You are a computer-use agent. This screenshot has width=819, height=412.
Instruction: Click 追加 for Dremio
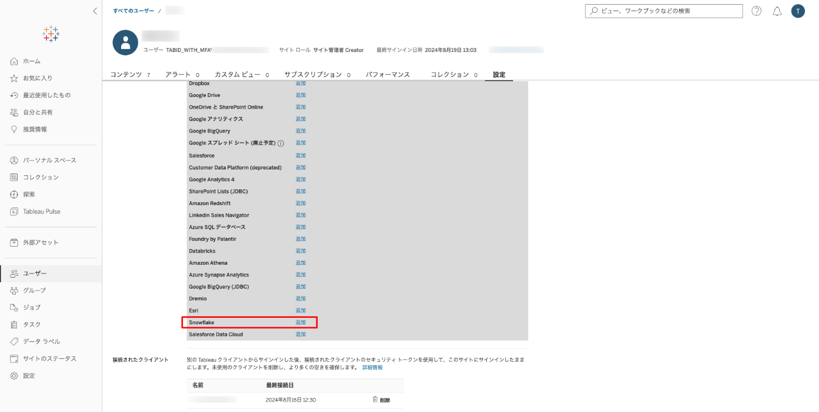tap(301, 299)
